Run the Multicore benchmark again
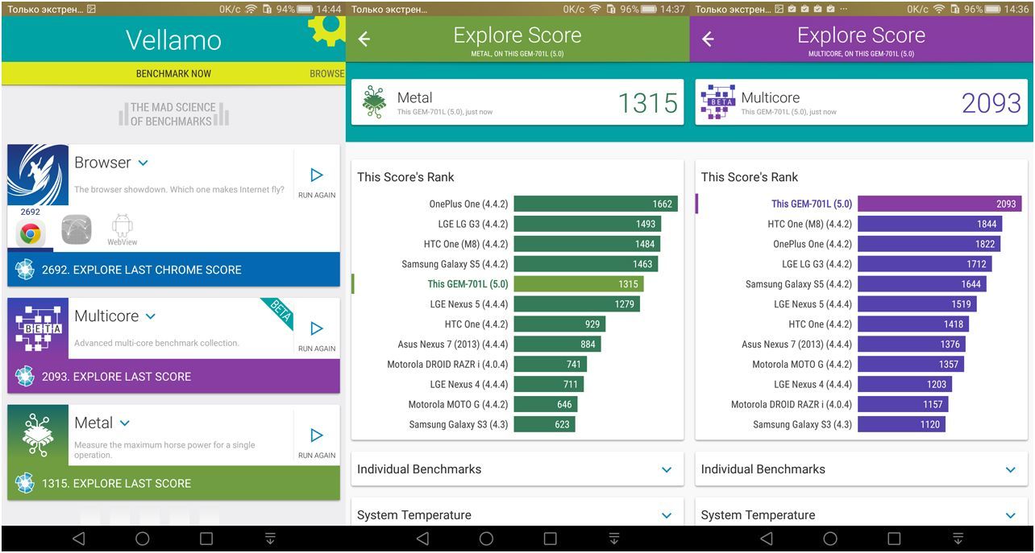1035x553 pixels. (316, 335)
